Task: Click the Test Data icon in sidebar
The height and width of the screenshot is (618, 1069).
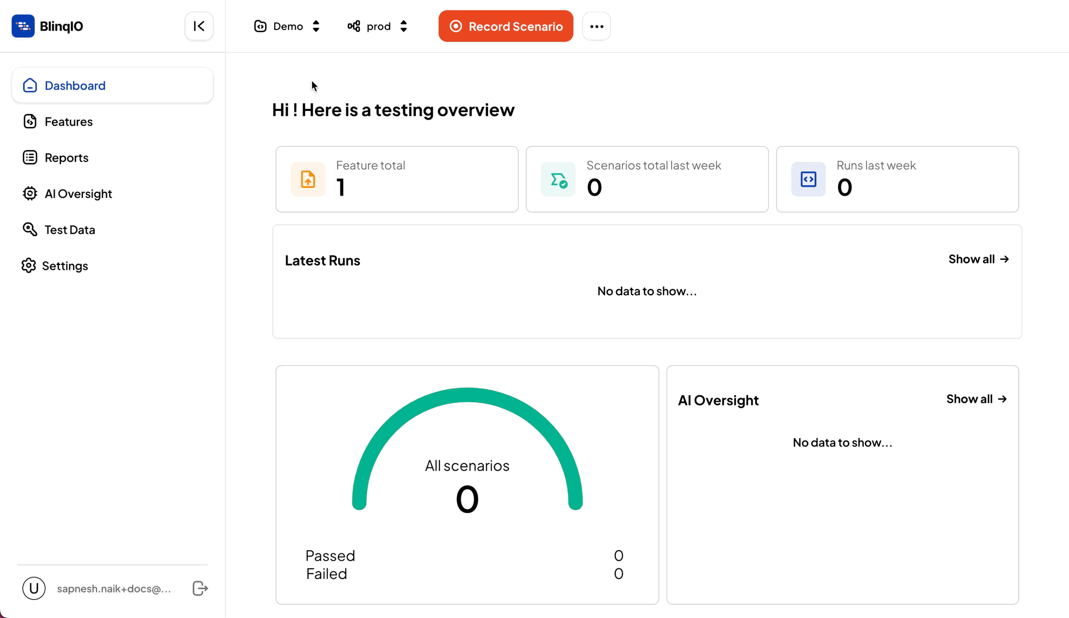Action: [x=29, y=229]
